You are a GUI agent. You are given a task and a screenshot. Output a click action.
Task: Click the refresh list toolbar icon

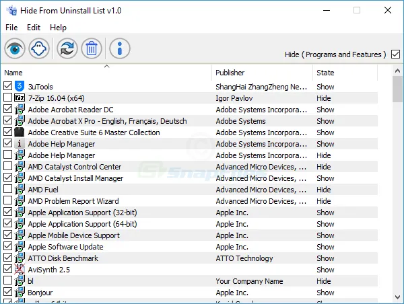(67, 48)
